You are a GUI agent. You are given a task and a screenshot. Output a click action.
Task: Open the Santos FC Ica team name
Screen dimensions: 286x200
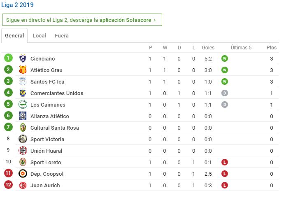[47, 81]
